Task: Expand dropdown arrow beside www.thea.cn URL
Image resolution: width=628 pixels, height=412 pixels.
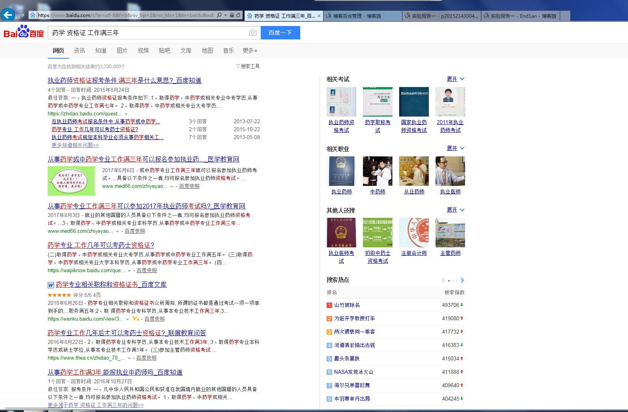Action: coord(129,358)
